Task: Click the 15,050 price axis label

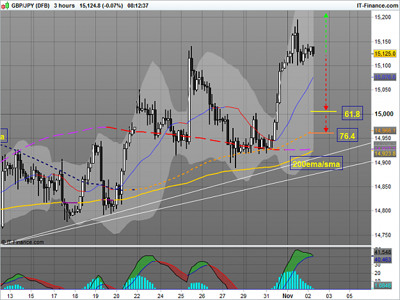Action: (383, 90)
